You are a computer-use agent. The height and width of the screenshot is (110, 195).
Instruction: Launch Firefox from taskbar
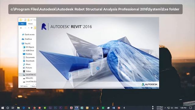pos(34,108)
